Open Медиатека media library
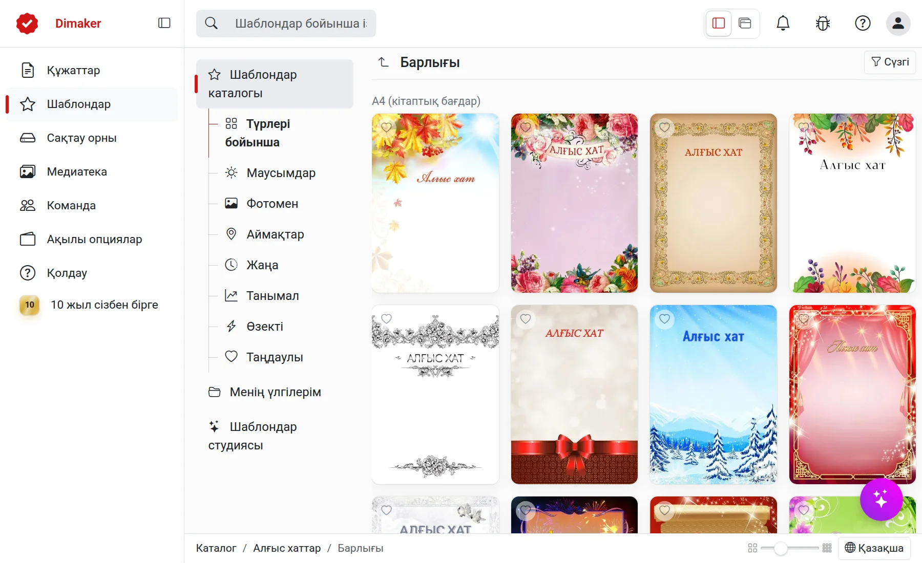922x563 pixels. pyautogui.click(x=92, y=171)
